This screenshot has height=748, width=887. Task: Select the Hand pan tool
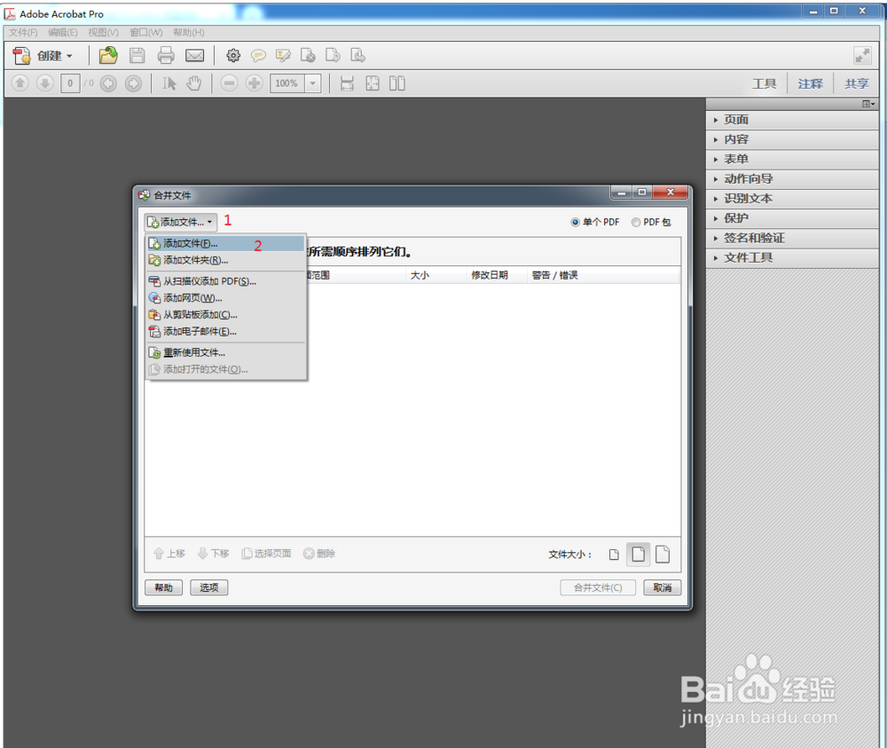194,83
